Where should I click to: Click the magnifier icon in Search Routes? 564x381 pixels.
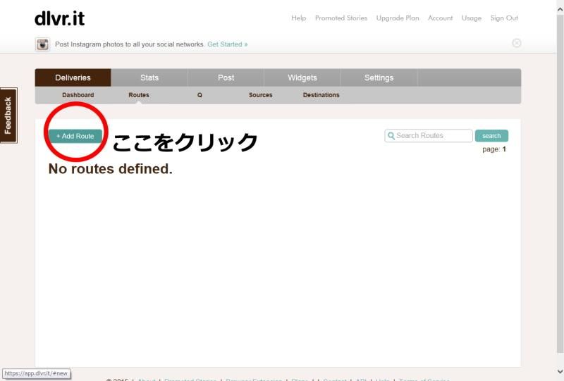pos(391,136)
